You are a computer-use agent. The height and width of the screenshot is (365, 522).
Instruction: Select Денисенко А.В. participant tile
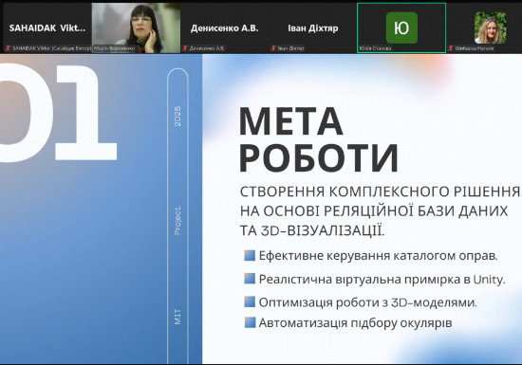click(225, 27)
